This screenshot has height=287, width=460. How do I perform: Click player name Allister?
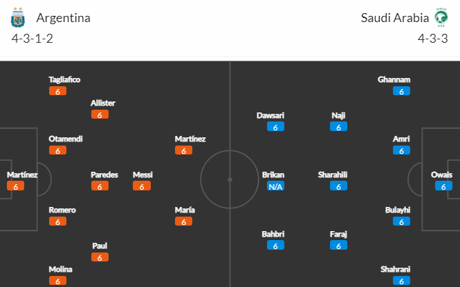pos(103,103)
